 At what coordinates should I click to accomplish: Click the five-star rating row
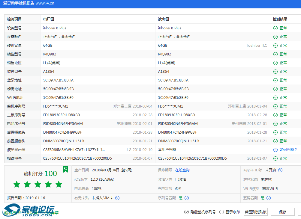pos(38,184)
